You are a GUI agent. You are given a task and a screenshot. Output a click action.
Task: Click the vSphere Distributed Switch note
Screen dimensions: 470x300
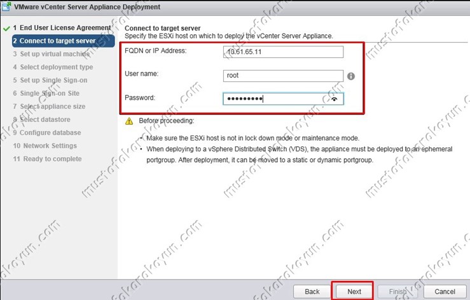click(299, 154)
